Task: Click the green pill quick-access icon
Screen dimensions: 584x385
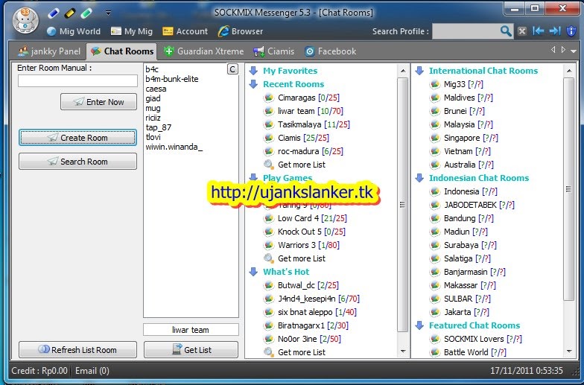Action: (86, 13)
